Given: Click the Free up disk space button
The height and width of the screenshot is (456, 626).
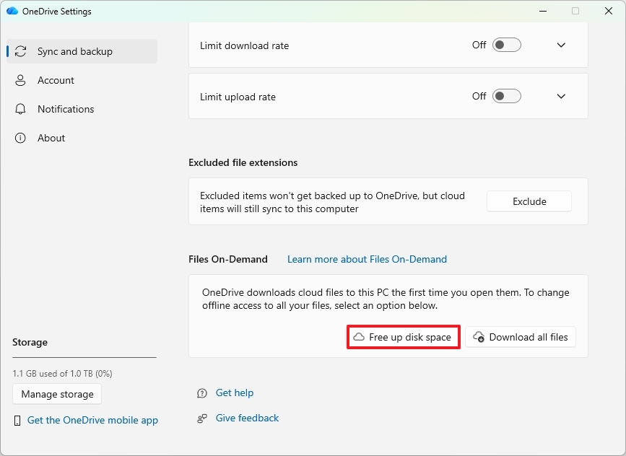Looking at the screenshot, I should 403,337.
